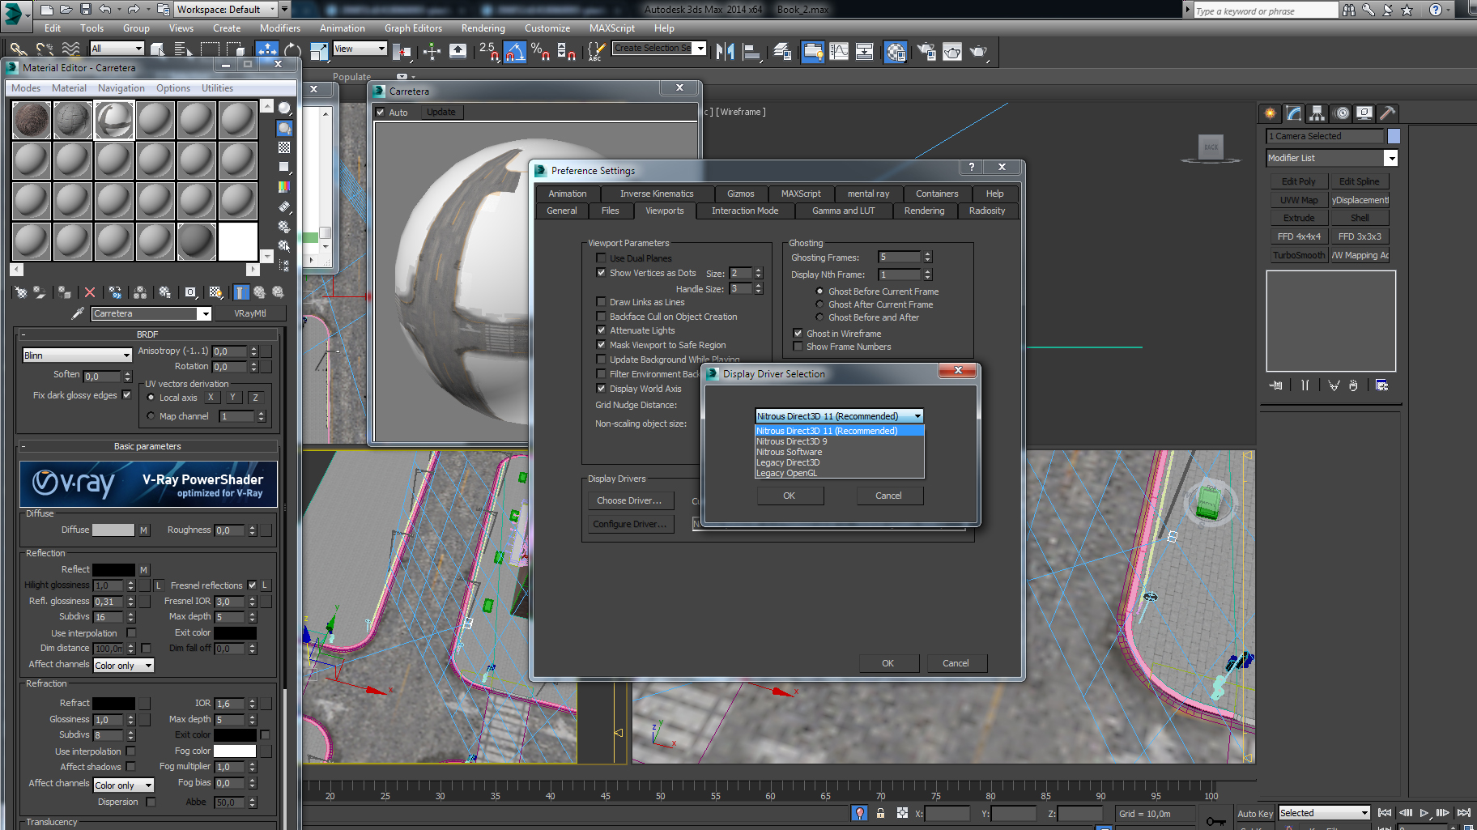The height and width of the screenshot is (830, 1477).
Task: Enable Use Dual Planes checkbox
Action: [x=601, y=258]
